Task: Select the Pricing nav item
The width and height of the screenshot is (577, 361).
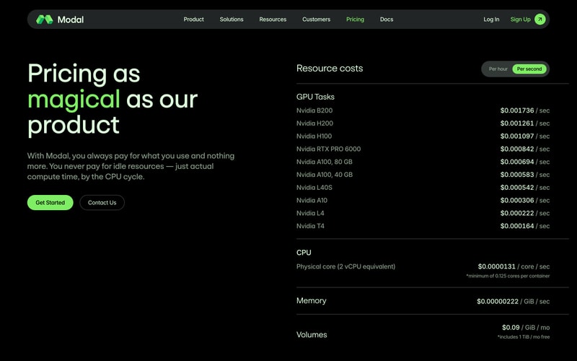Action: point(355,19)
